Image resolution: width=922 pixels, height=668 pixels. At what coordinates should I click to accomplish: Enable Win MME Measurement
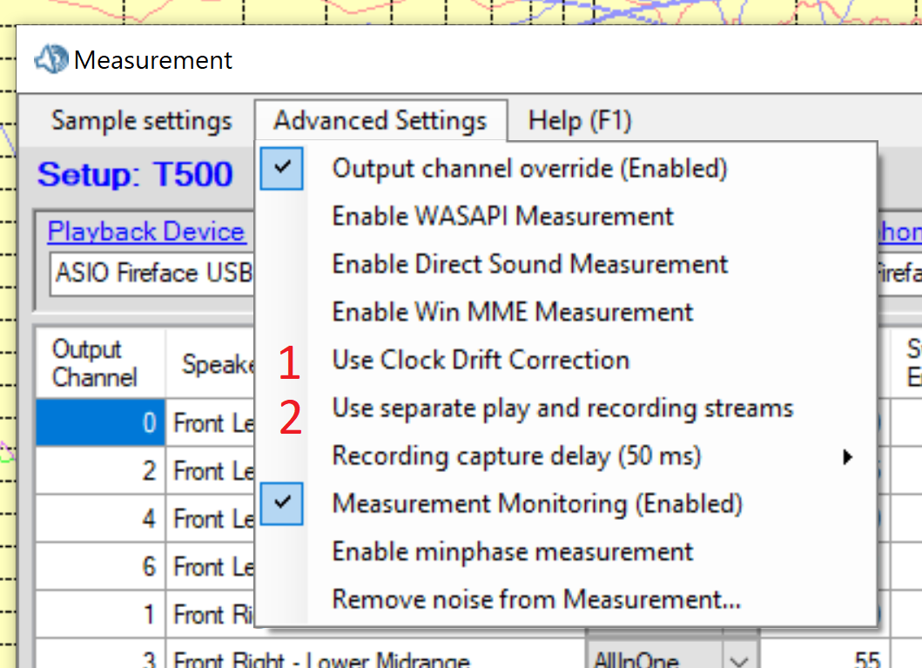point(512,312)
